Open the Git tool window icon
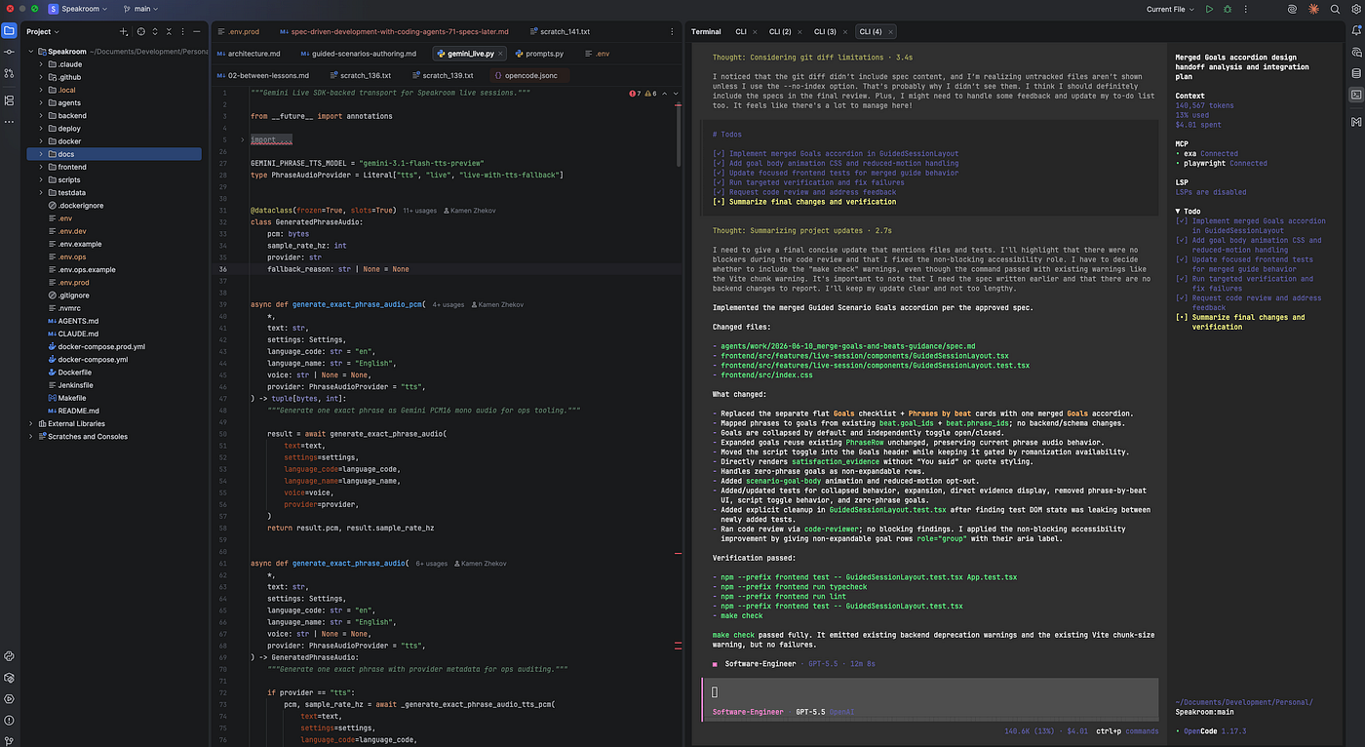The image size is (1365, 747). click(9, 740)
